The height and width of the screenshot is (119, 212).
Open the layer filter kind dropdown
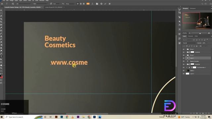187,40
